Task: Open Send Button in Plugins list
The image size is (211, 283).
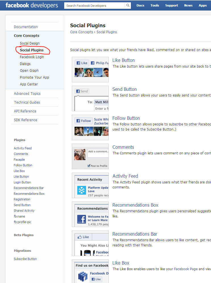Action: pos(22,205)
